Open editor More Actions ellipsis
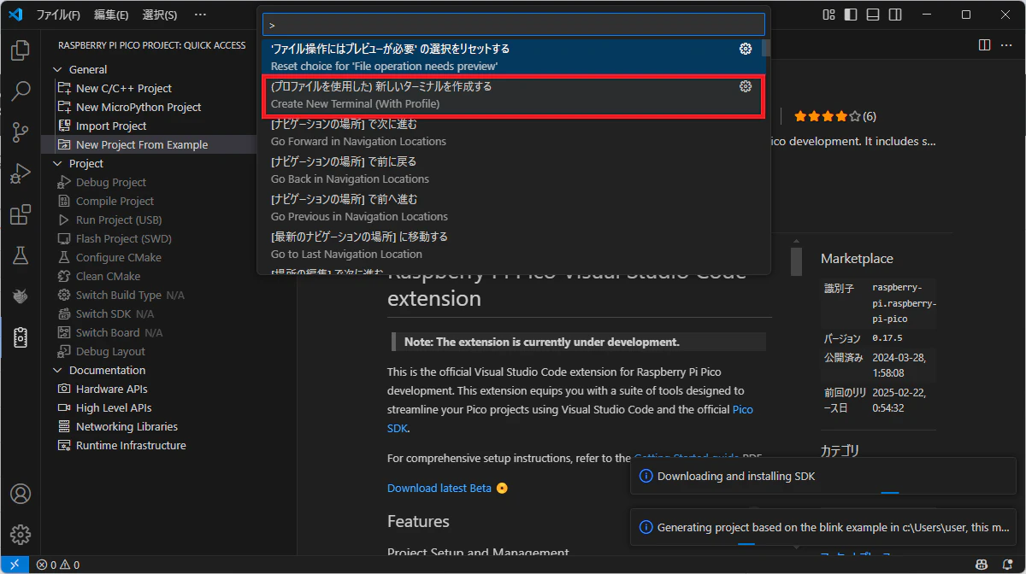This screenshot has width=1026, height=574. (1006, 44)
